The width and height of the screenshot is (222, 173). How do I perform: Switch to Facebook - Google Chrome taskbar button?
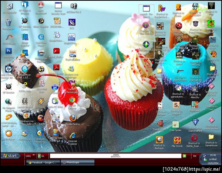[x=43, y=163]
